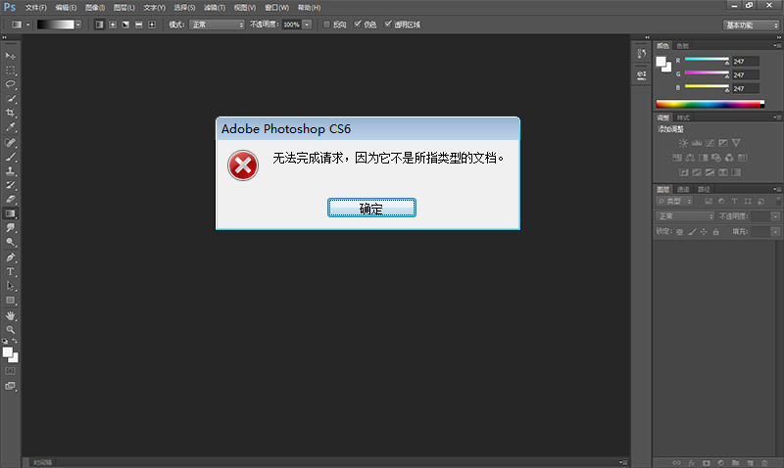Toggle the 仿色 checkbox
The image size is (784, 468).
point(358,23)
